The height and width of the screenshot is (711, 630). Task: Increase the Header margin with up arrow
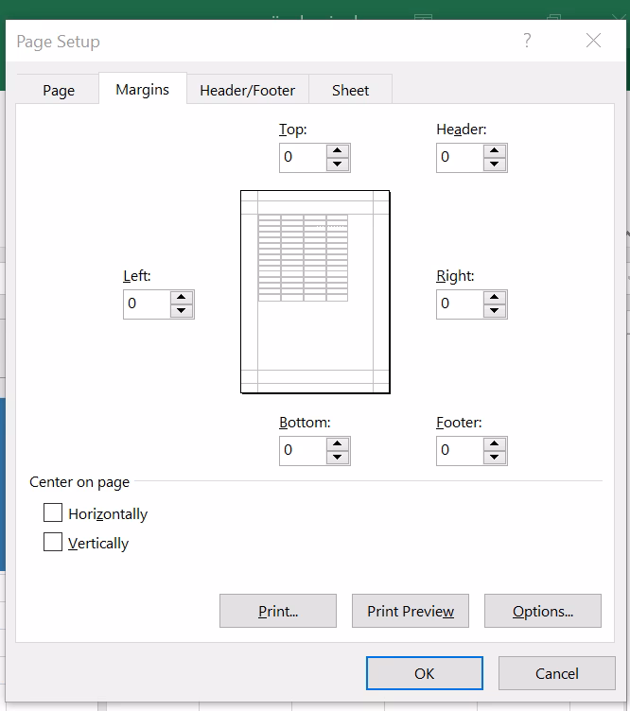tap(495, 151)
